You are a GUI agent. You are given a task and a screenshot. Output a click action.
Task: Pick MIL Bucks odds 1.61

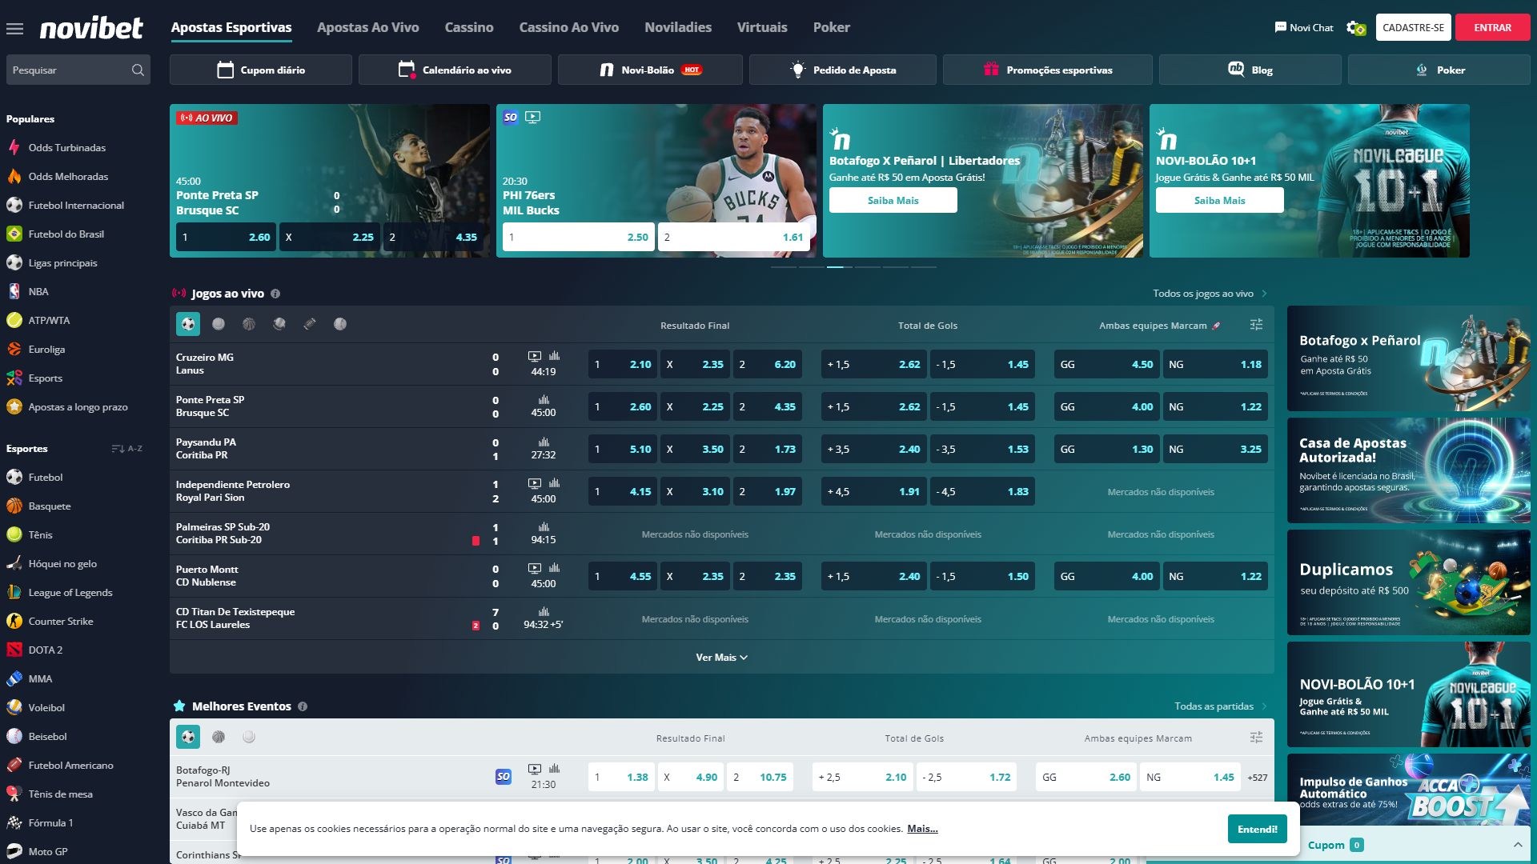(736, 237)
